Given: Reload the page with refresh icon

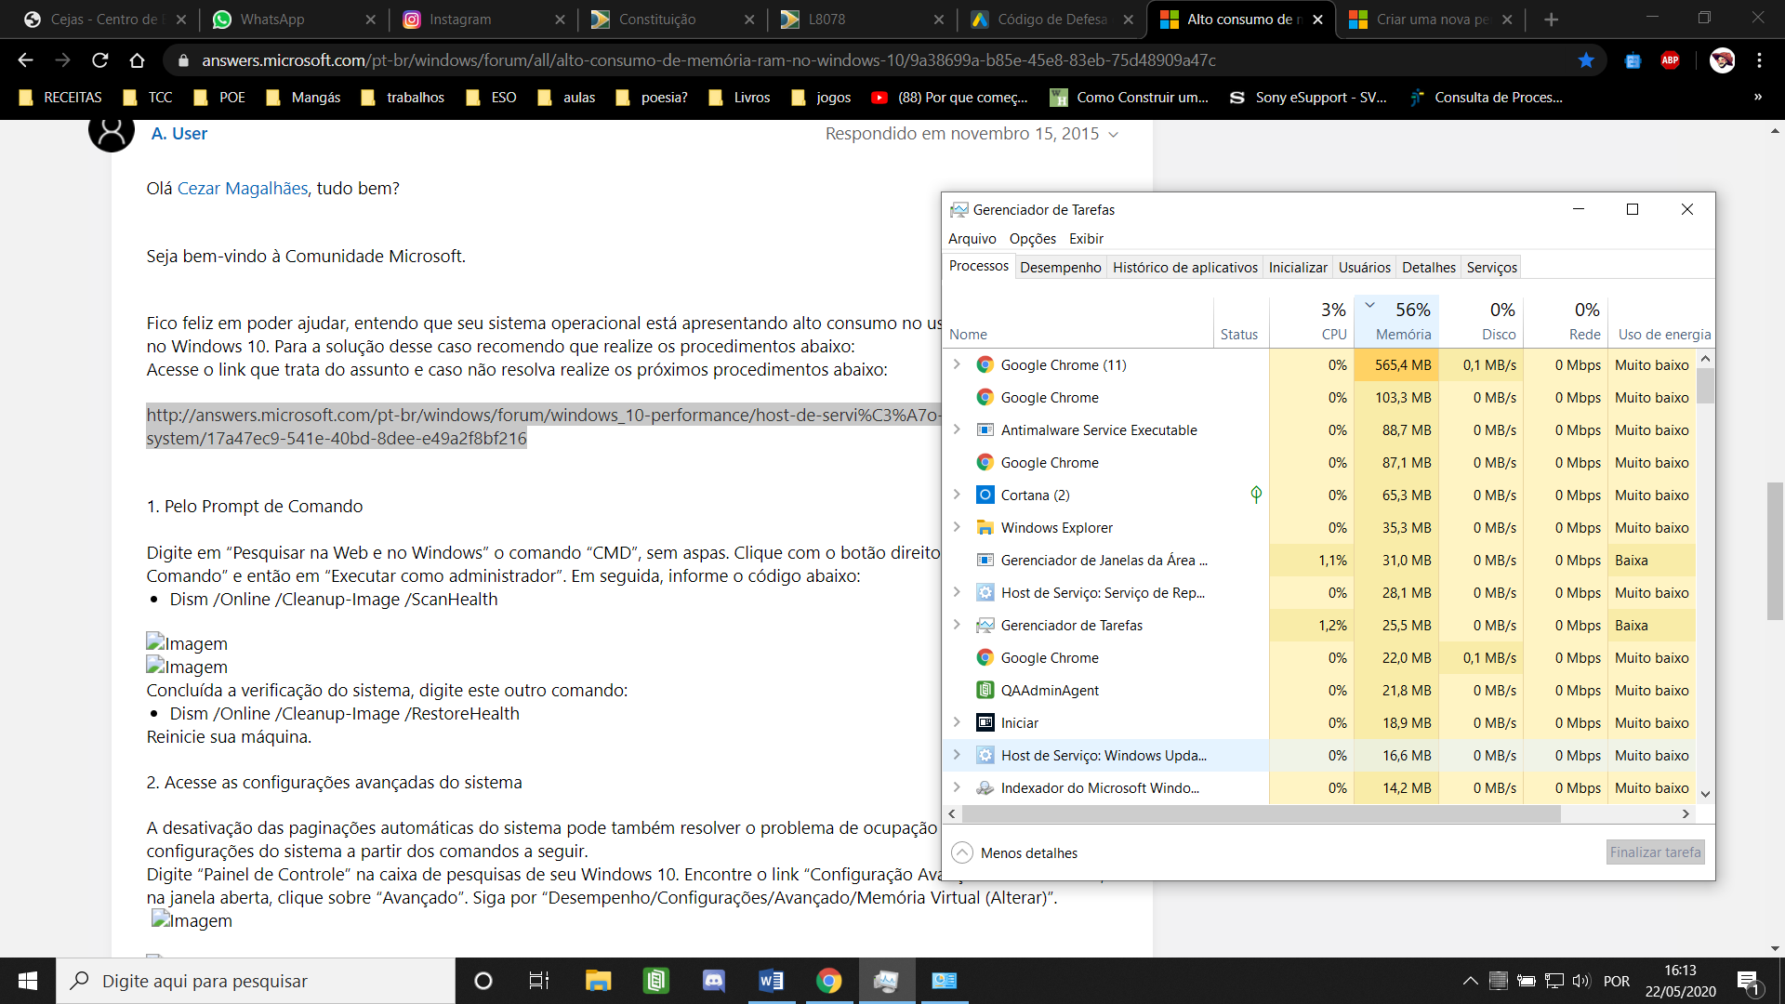Looking at the screenshot, I should pyautogui.click(x=99, y=60).
